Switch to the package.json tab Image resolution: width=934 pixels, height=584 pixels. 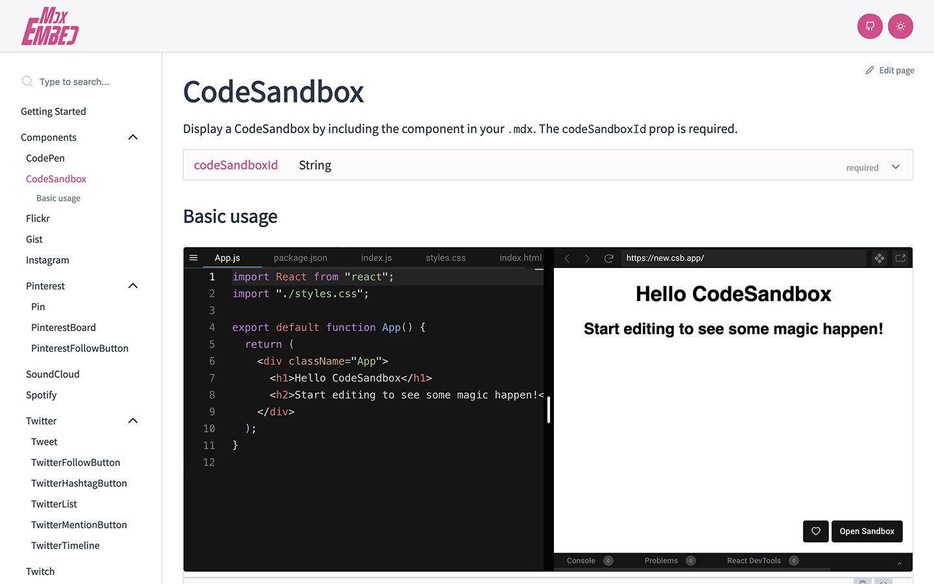click(x=300, y=258)
